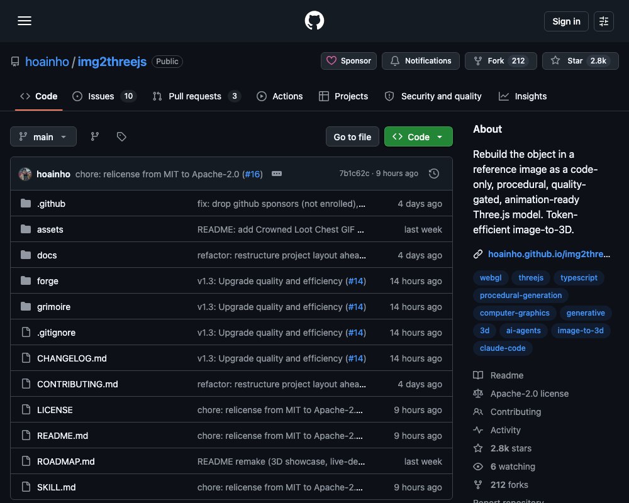Expand the main branch dropdown
The image size is (629, 503).
click(x=43, y=137)
